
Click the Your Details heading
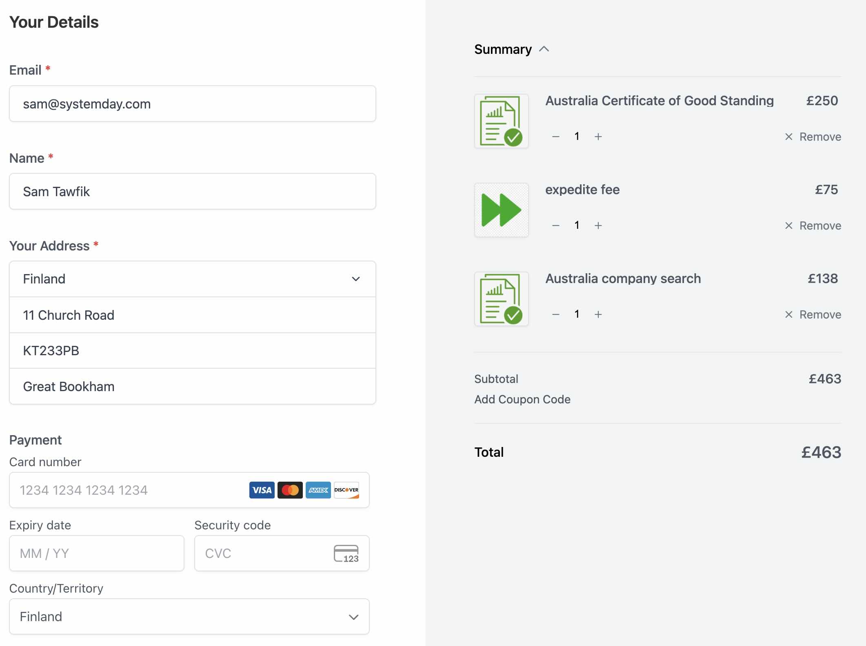point(54,22)
